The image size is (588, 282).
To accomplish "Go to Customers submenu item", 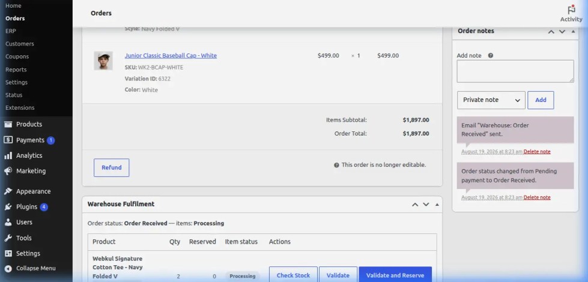I will [19, 44].
